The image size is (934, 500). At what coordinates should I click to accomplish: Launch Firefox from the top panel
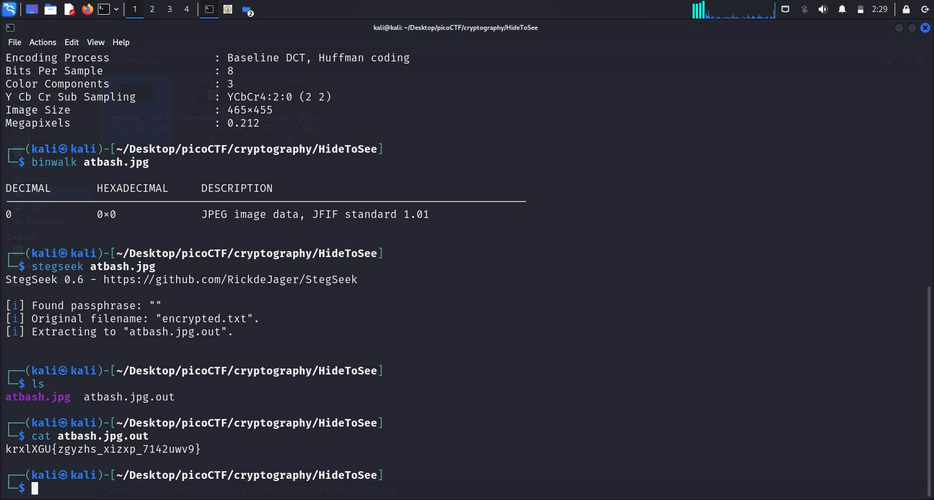[x=87, y=9]
